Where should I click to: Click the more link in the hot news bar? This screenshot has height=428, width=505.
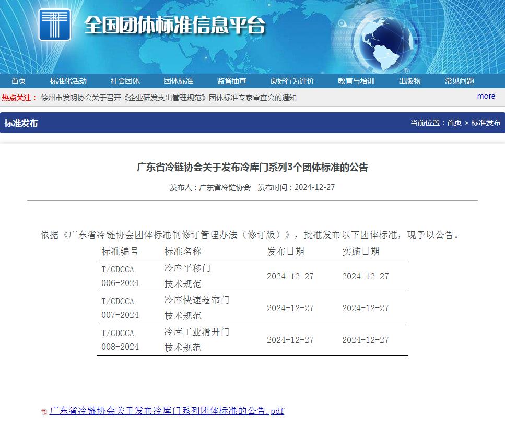click(x=486, y=96)
